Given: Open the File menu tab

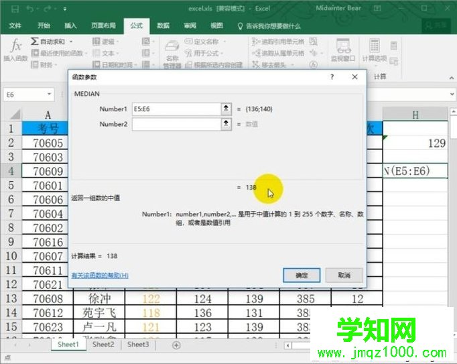Looking at the screenshot, I should pos(15,25).
